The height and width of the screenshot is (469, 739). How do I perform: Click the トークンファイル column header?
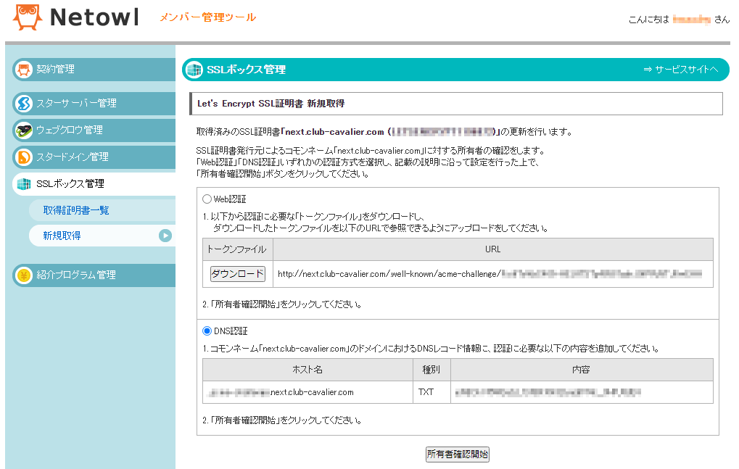[x=238, y=249]
